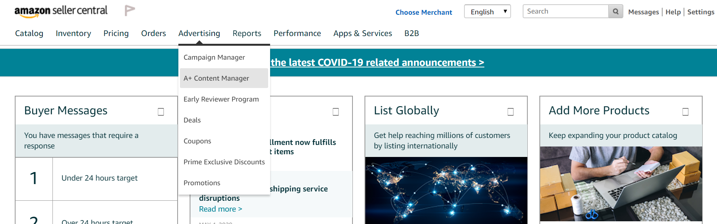Click the search magnifier button
Screen dimensions: 717x224
616,12
